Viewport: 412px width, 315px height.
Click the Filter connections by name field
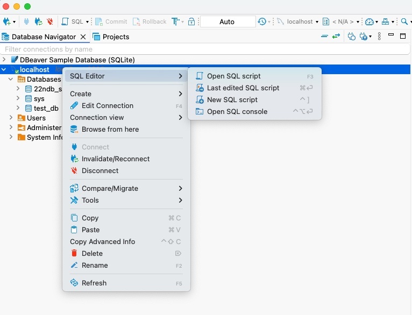205,49
